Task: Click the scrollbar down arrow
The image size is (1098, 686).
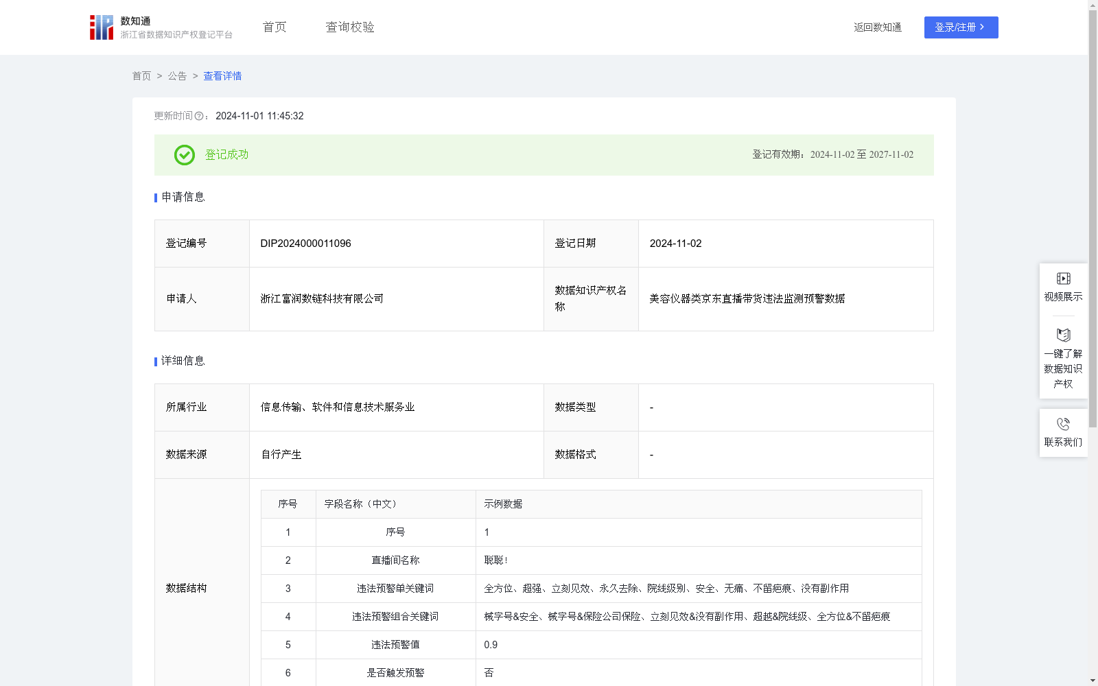Action: (x=1093, y=681)
